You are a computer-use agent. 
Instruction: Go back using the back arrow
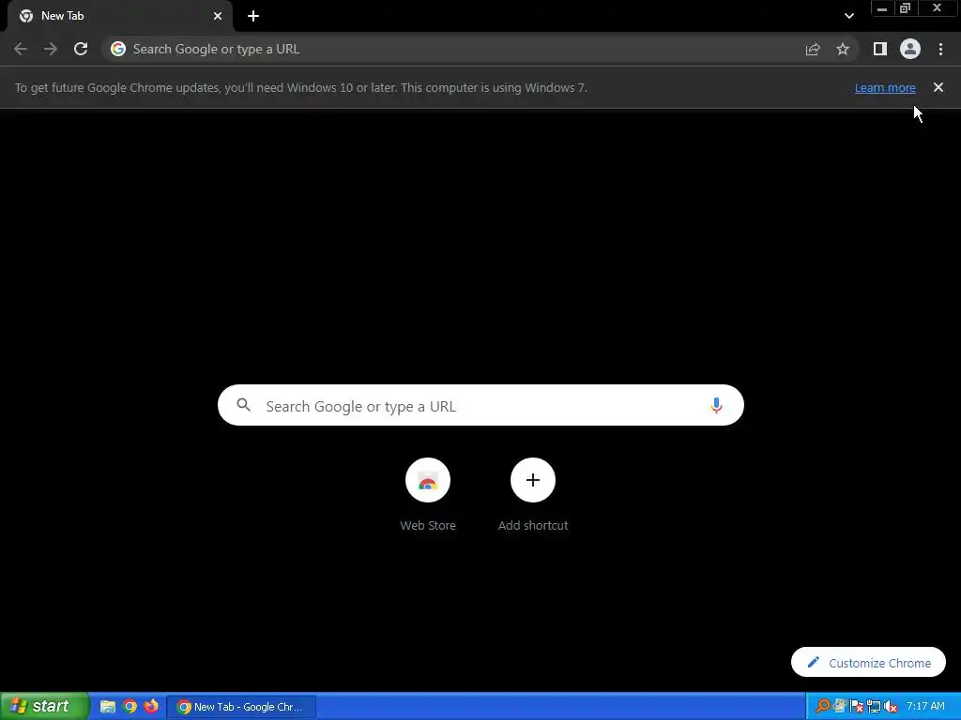[21, 49]
